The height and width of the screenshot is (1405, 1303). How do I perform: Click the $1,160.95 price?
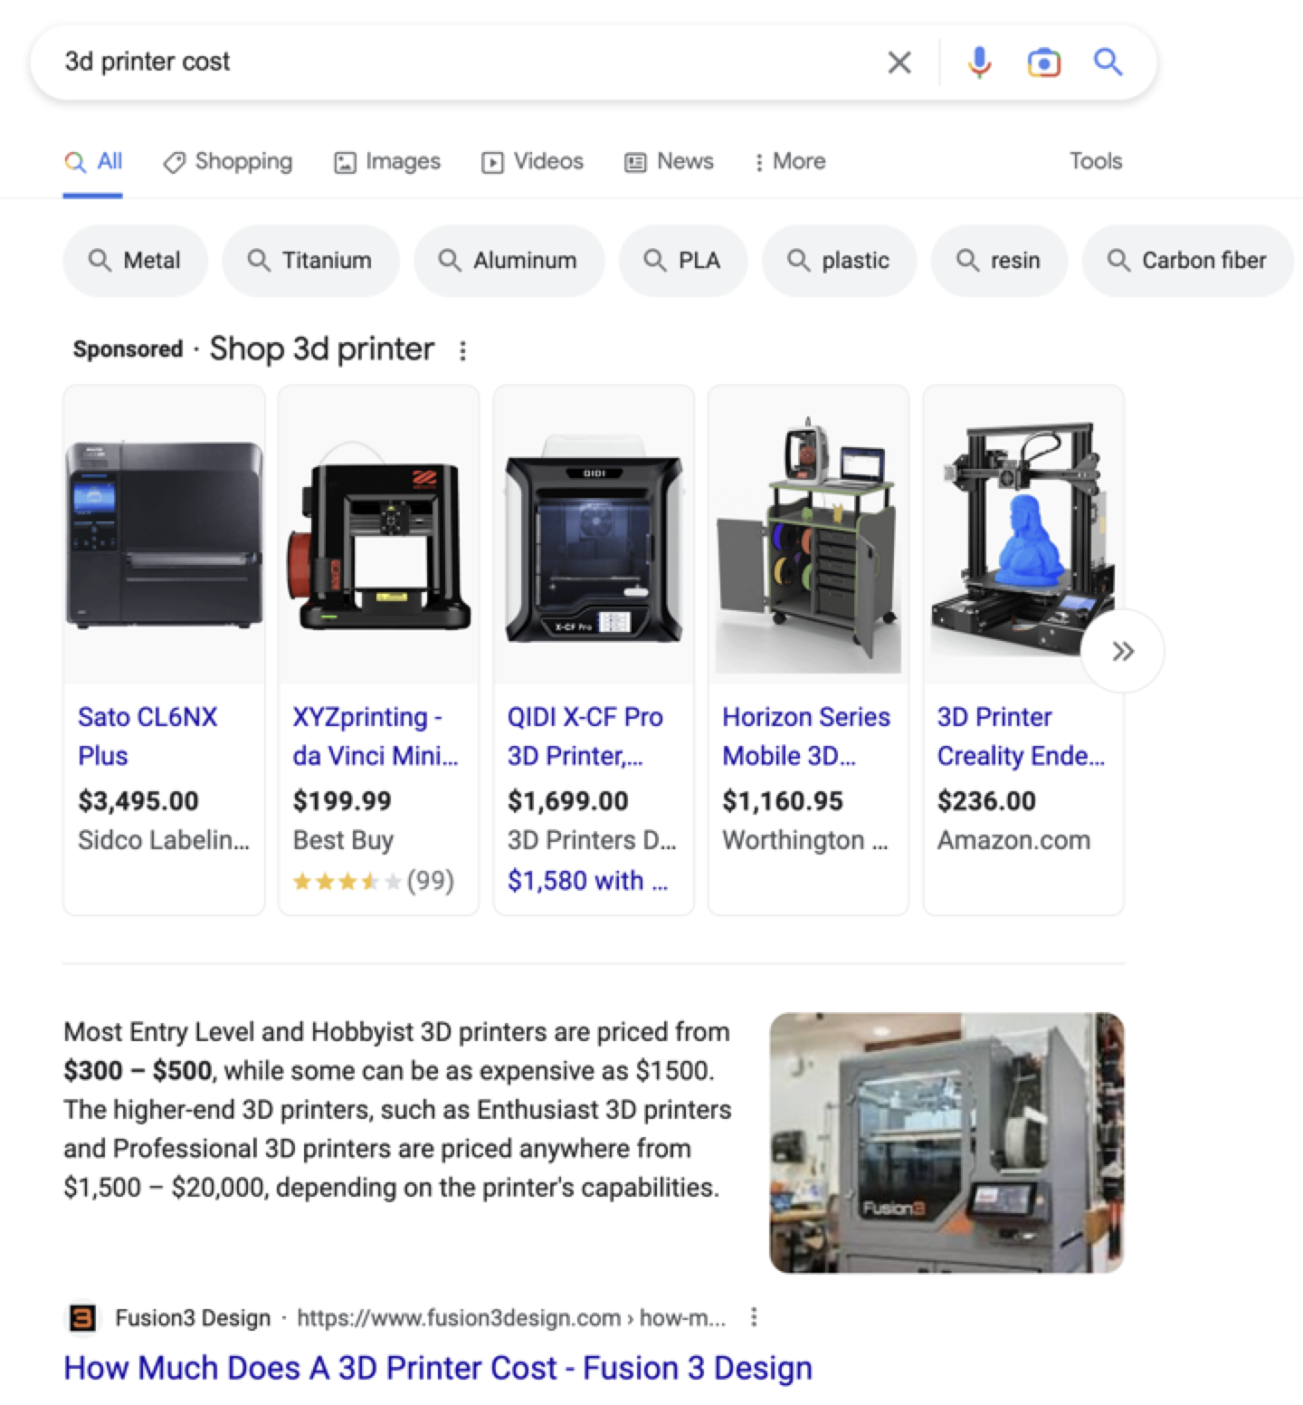(783, 801)
